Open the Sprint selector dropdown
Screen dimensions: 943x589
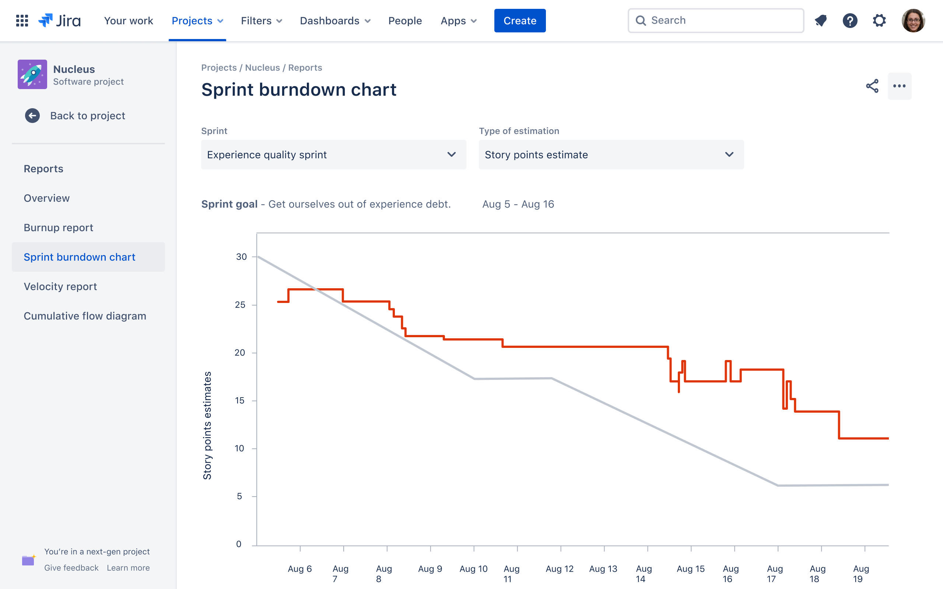point(333,155)
